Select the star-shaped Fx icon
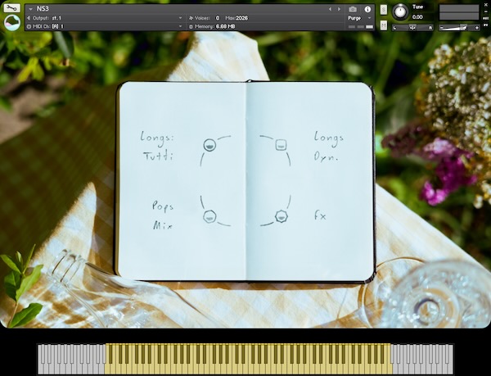Screen dimensions: 491x376 pos(281,216)
